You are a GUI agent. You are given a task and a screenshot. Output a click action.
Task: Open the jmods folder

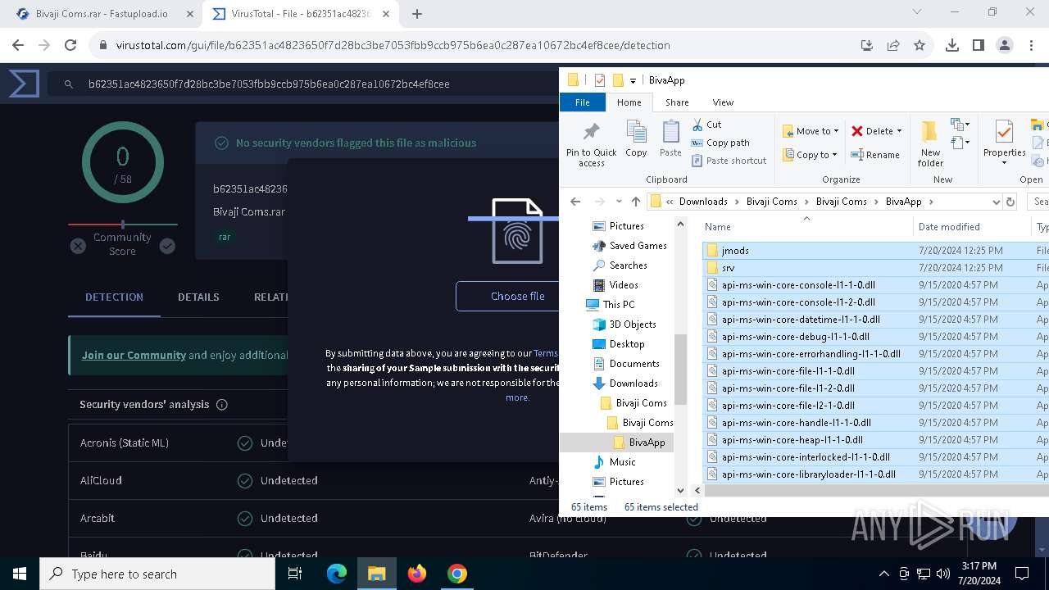coord(735,251)
